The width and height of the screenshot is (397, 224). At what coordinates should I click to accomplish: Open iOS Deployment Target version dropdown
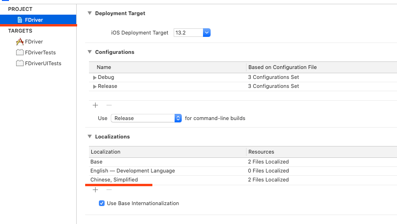[206, 33]
